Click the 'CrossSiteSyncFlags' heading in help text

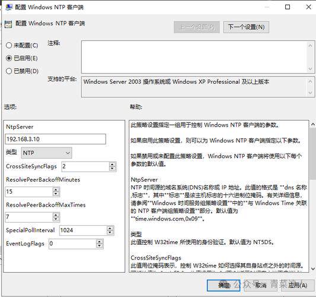156,258
